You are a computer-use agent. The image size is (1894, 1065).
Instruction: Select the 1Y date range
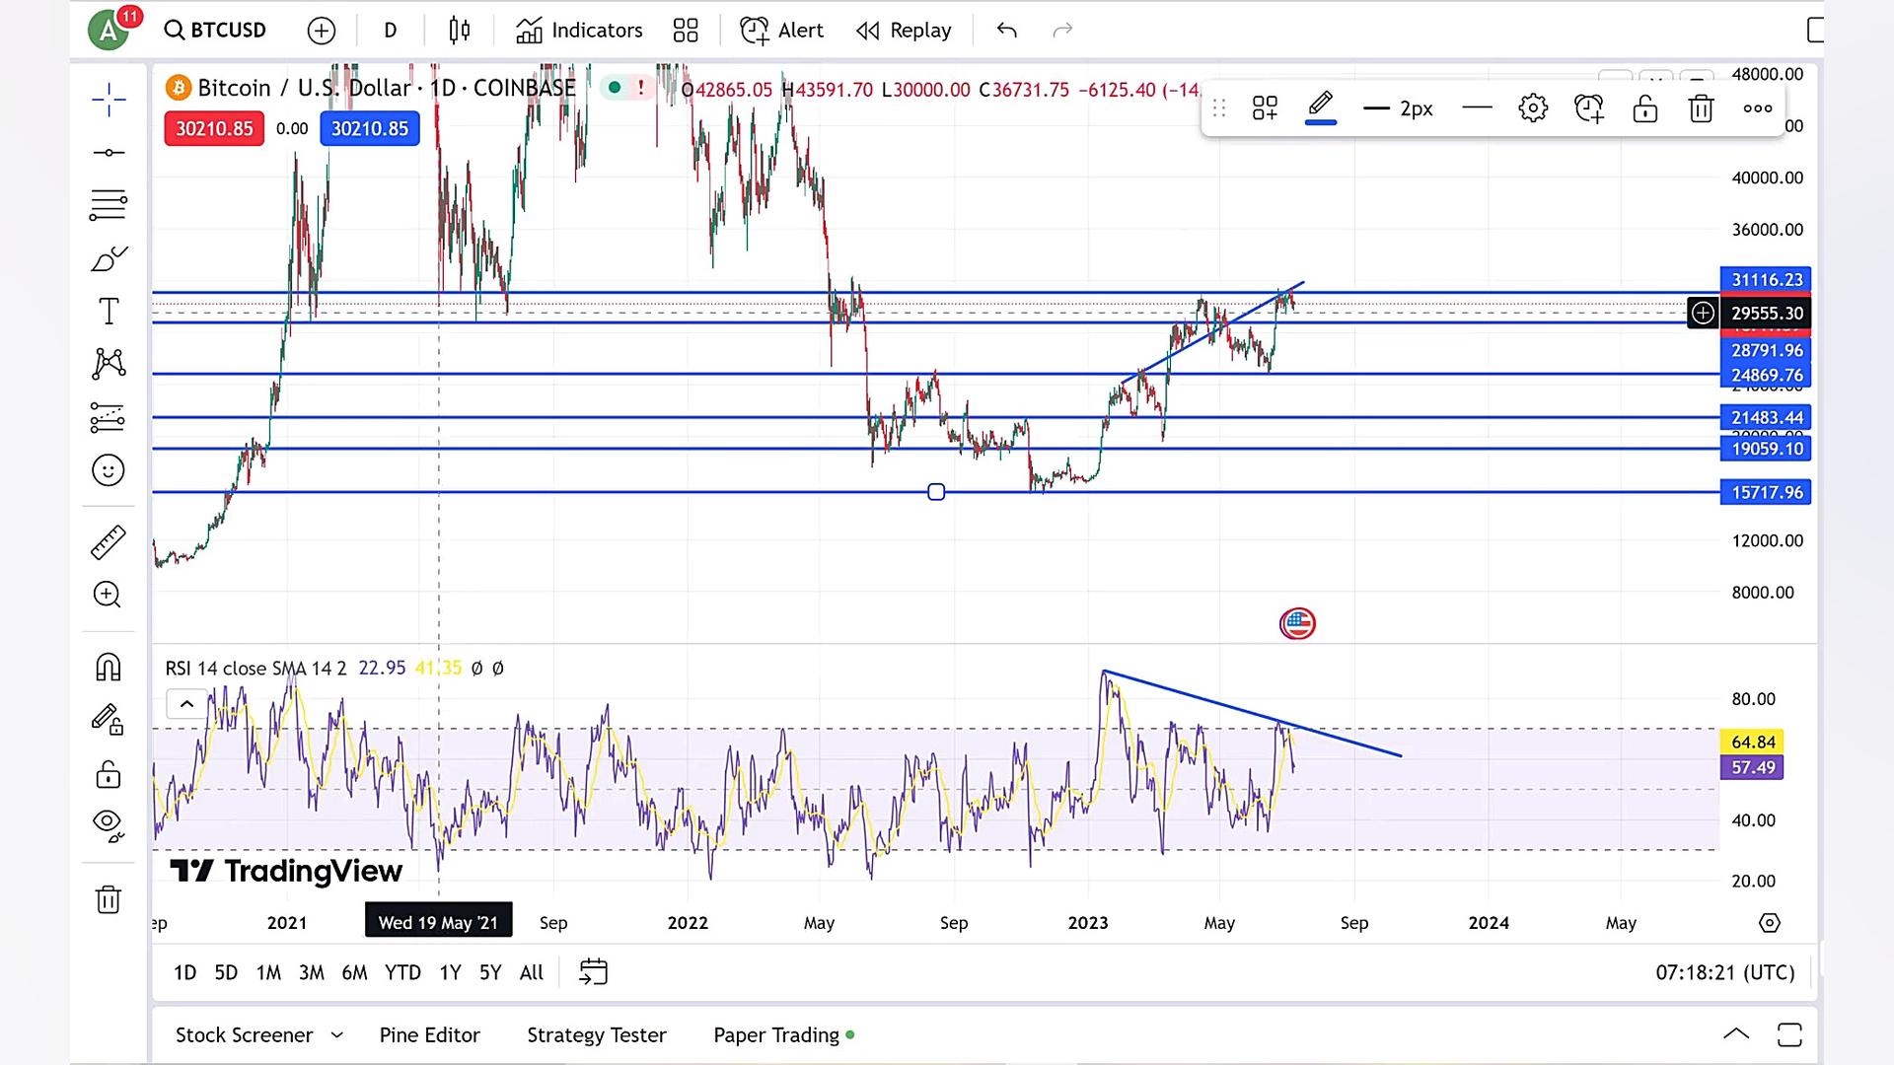450,972
